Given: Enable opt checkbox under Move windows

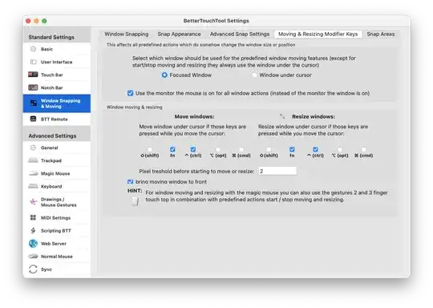Looking at the screenshot, I should point(218,149).
